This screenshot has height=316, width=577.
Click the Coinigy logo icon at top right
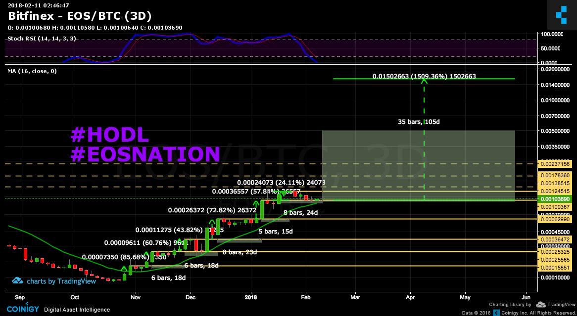562,15
